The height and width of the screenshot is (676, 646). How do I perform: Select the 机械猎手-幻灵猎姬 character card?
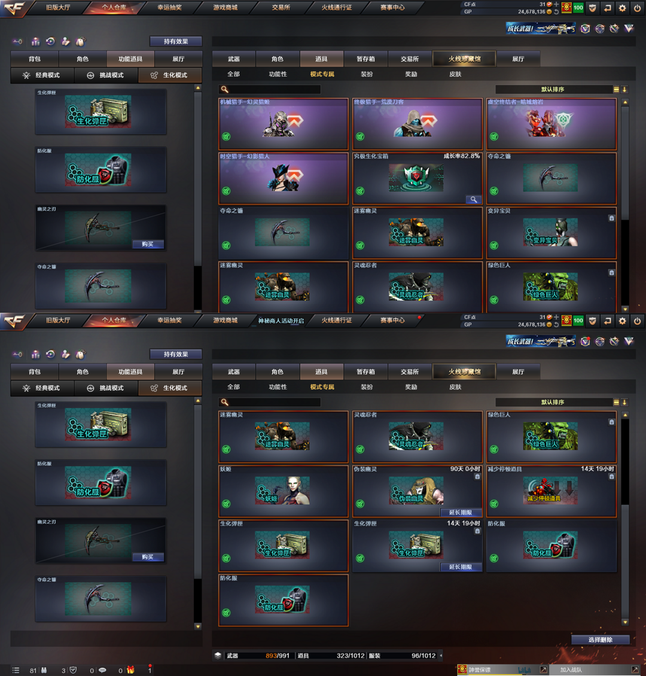click(x=283, y=124)
